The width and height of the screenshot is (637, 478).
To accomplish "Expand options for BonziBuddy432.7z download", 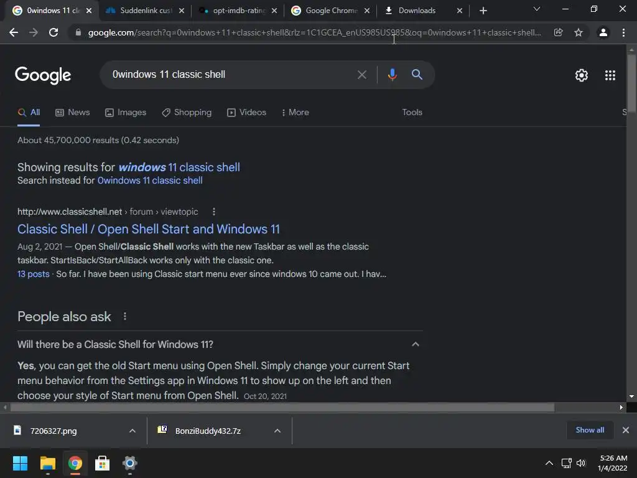I will tap(277, 431).
